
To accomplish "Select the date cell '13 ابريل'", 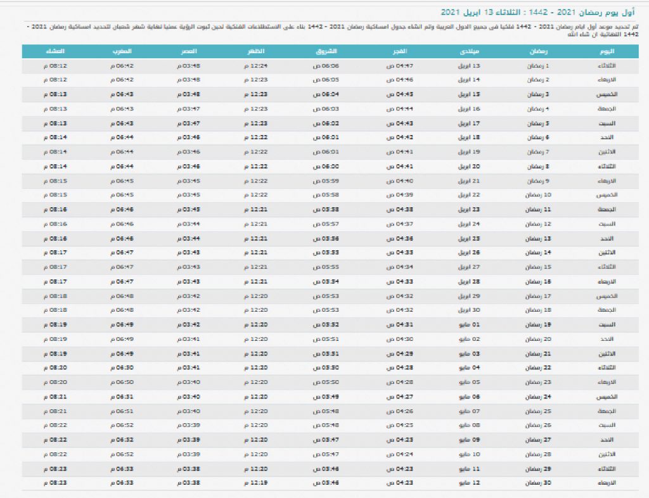I will tap(469, 66).
